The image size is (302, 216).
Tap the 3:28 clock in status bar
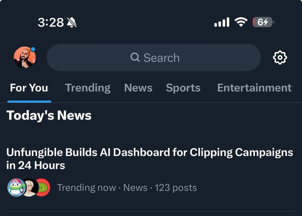[x=51, y=23]
